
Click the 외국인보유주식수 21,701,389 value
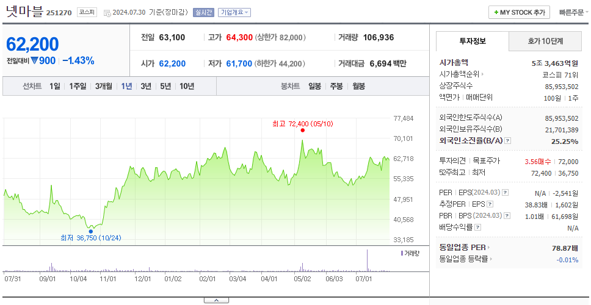[562, 130]
